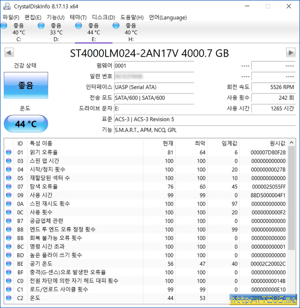Click the 기능 S.M.A.R.T., APM field
300x308 pixels.
coord(205,130)
